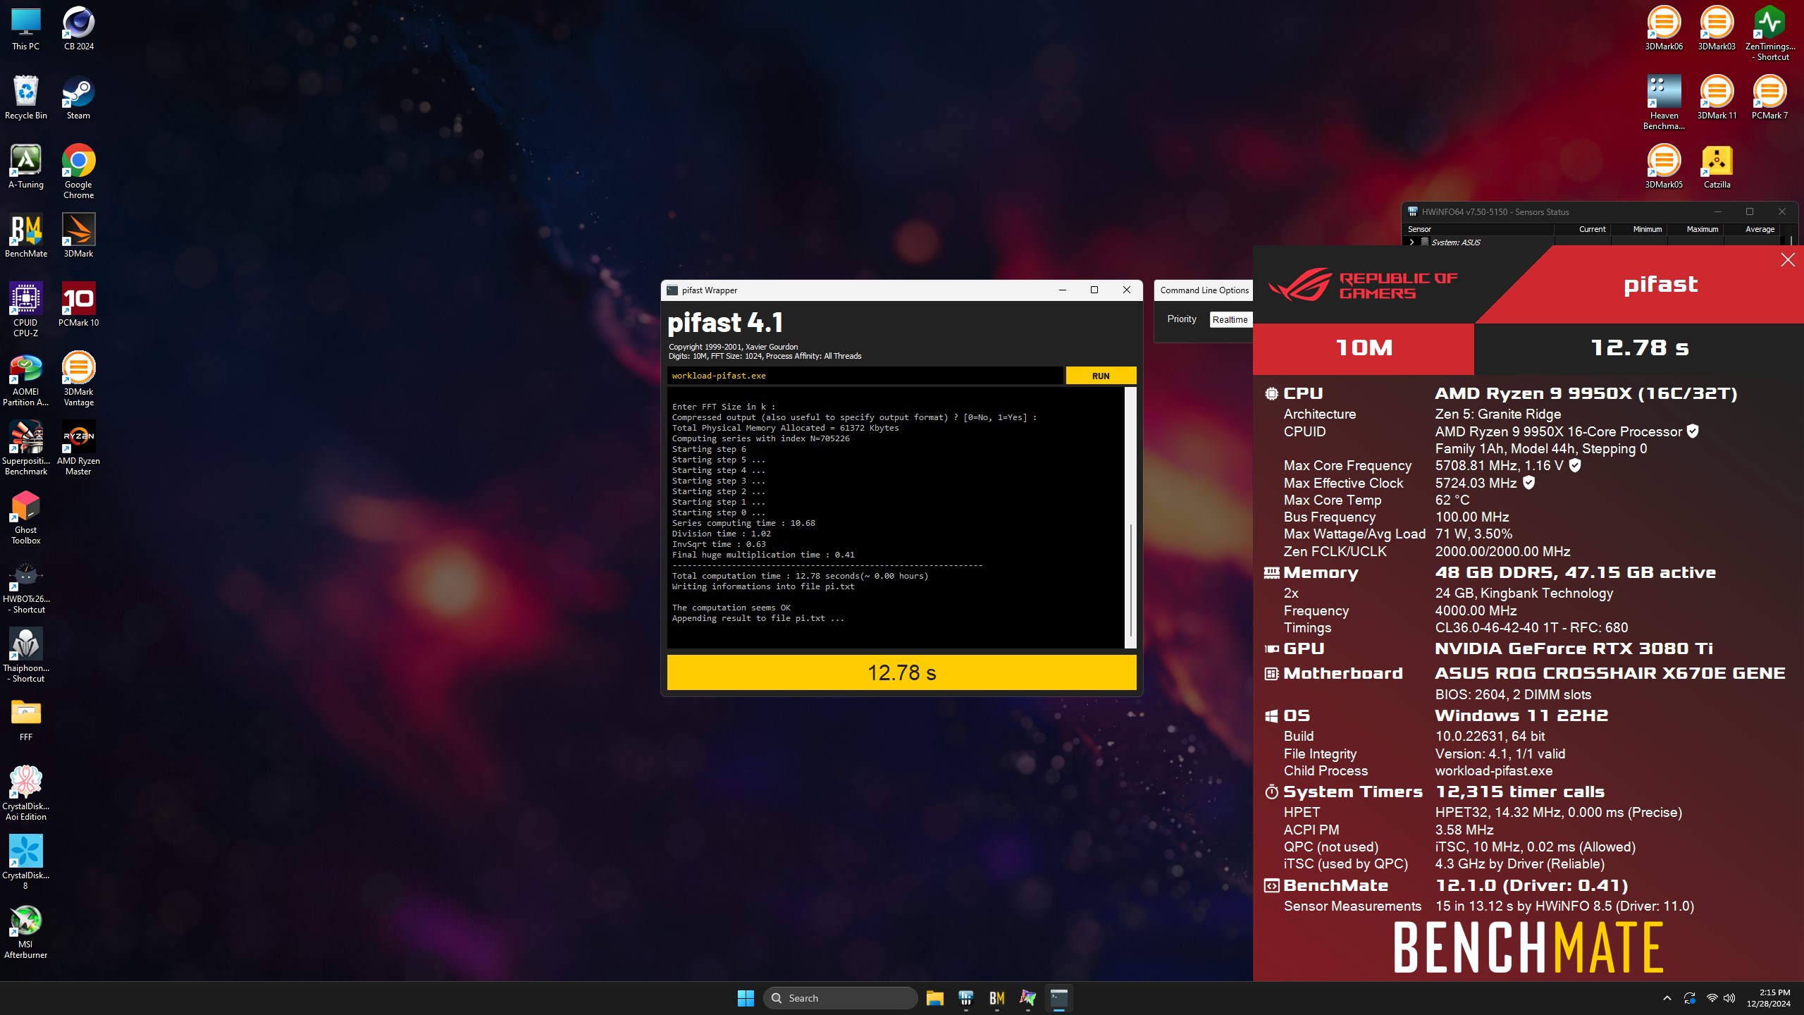This screenshot has height=1015, width=1804.
Task: Open the terminal taskbar icon
Action: pos(1059,998)
